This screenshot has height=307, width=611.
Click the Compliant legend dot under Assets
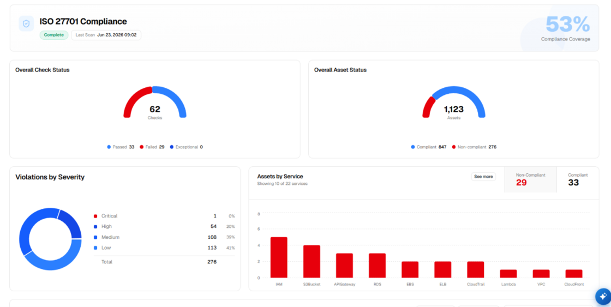pos(413,147)
